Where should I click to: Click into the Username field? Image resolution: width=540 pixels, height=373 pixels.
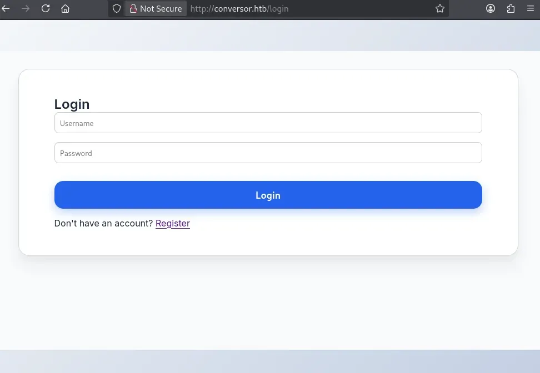[x=268, y=123]
